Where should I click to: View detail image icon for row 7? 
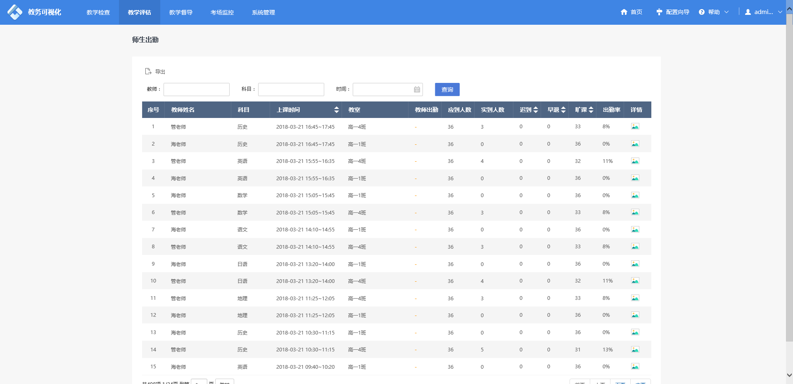(x=635, y=229)
